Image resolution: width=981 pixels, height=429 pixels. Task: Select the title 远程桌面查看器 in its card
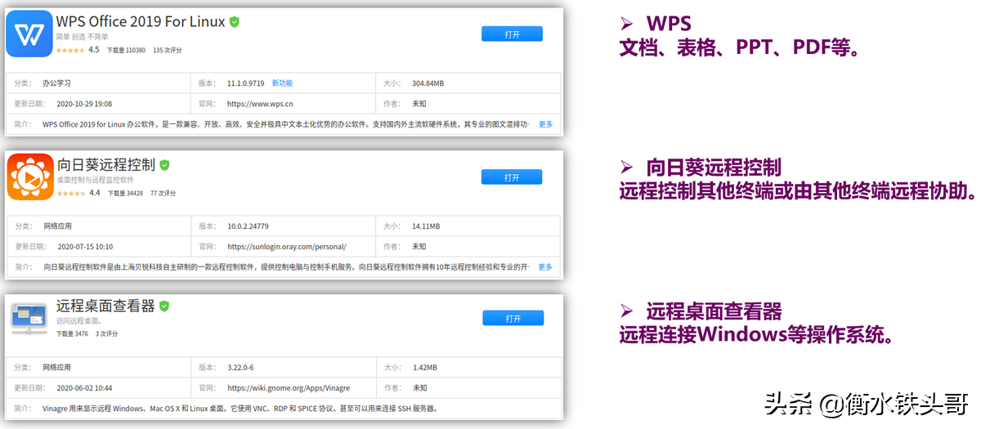point(105,306)
